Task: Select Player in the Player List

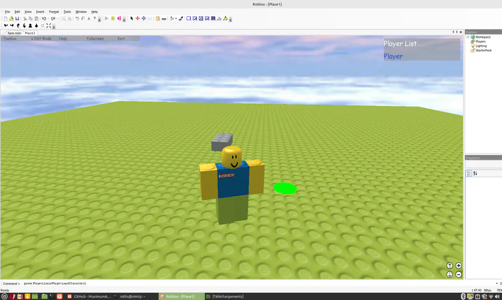Action: 393,56
